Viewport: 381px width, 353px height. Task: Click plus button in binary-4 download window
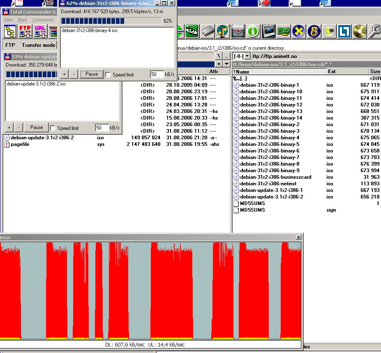click(x=64, y=74)
